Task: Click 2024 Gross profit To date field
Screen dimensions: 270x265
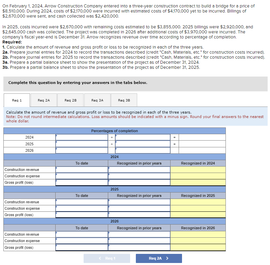Action: (82, 182)
